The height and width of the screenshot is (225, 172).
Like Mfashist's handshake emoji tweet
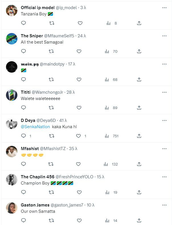[x=79, y=164]
